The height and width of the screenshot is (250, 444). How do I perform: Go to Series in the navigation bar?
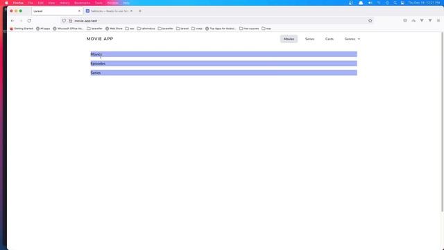coord(309,39)
